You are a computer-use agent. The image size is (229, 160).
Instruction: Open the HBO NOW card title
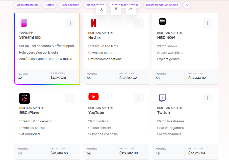pos(166,38)
